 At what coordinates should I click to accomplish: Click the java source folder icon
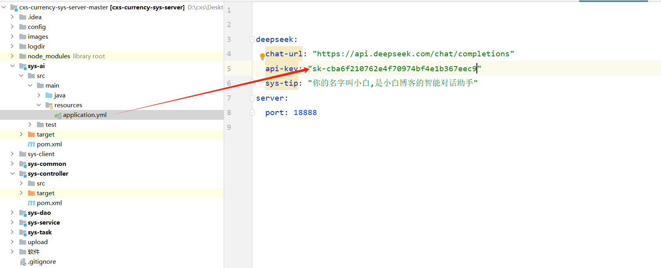pos(49,95)
